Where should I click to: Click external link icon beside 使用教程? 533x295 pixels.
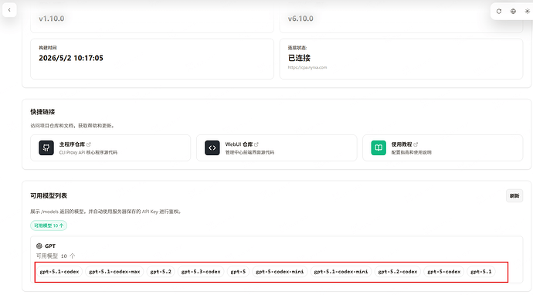pos(416,144)
